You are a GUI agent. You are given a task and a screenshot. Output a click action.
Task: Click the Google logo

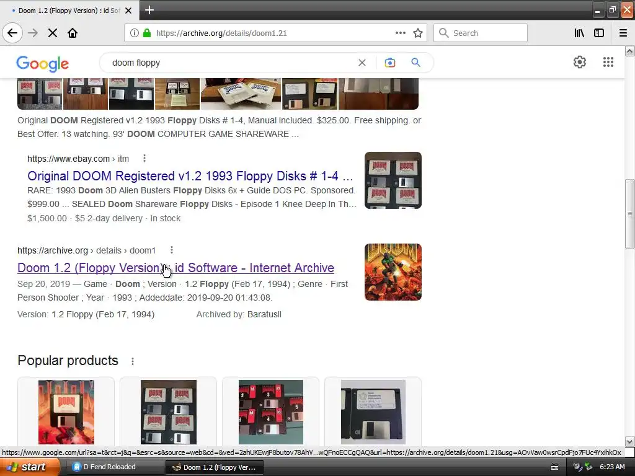click(43, 64)
